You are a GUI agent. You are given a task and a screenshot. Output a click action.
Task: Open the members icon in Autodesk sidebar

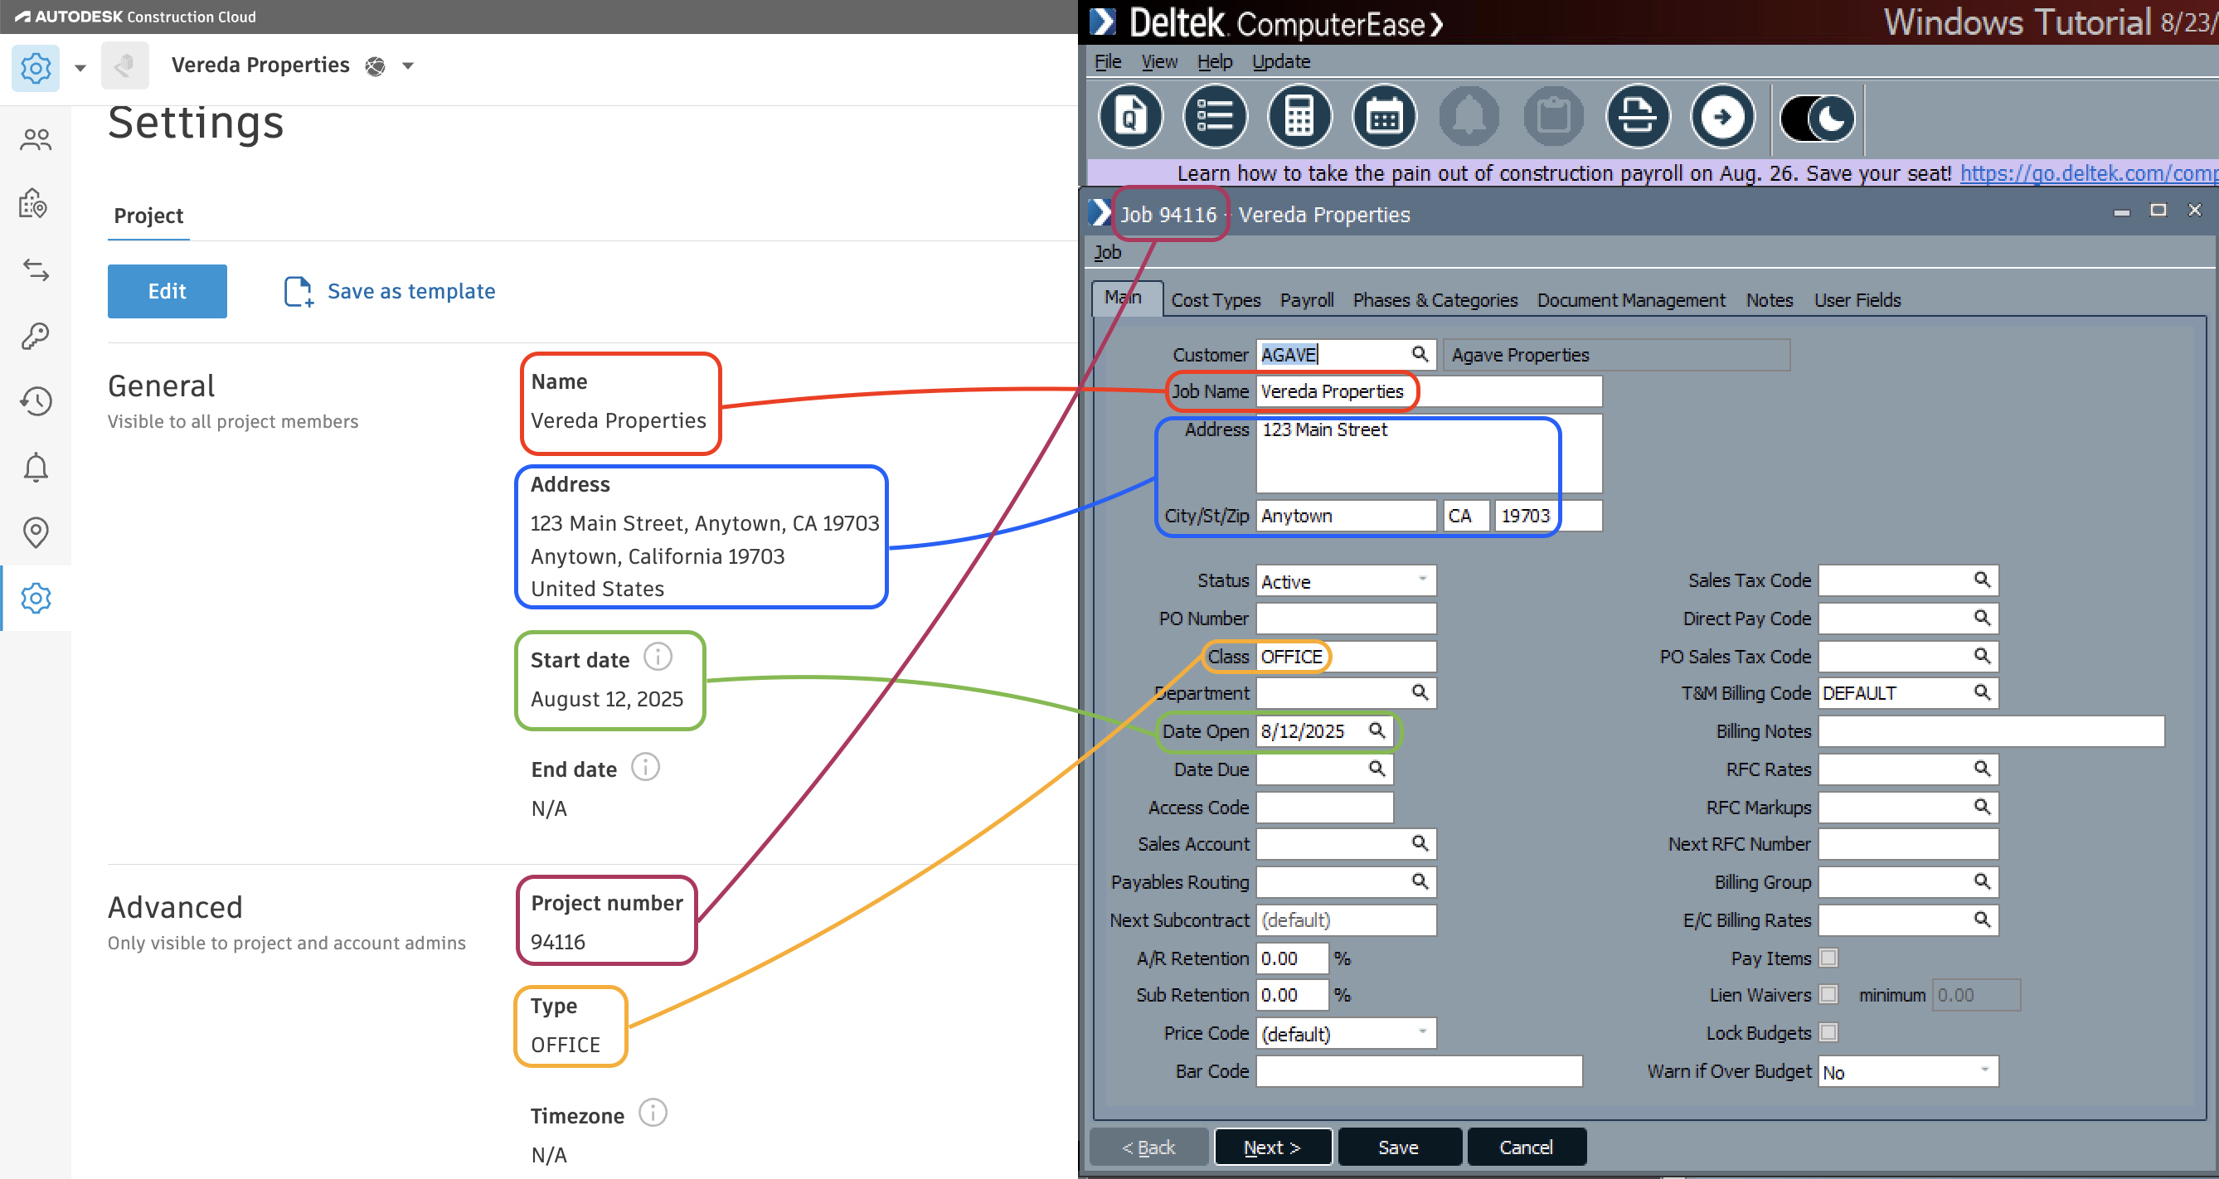coord(36,139)
